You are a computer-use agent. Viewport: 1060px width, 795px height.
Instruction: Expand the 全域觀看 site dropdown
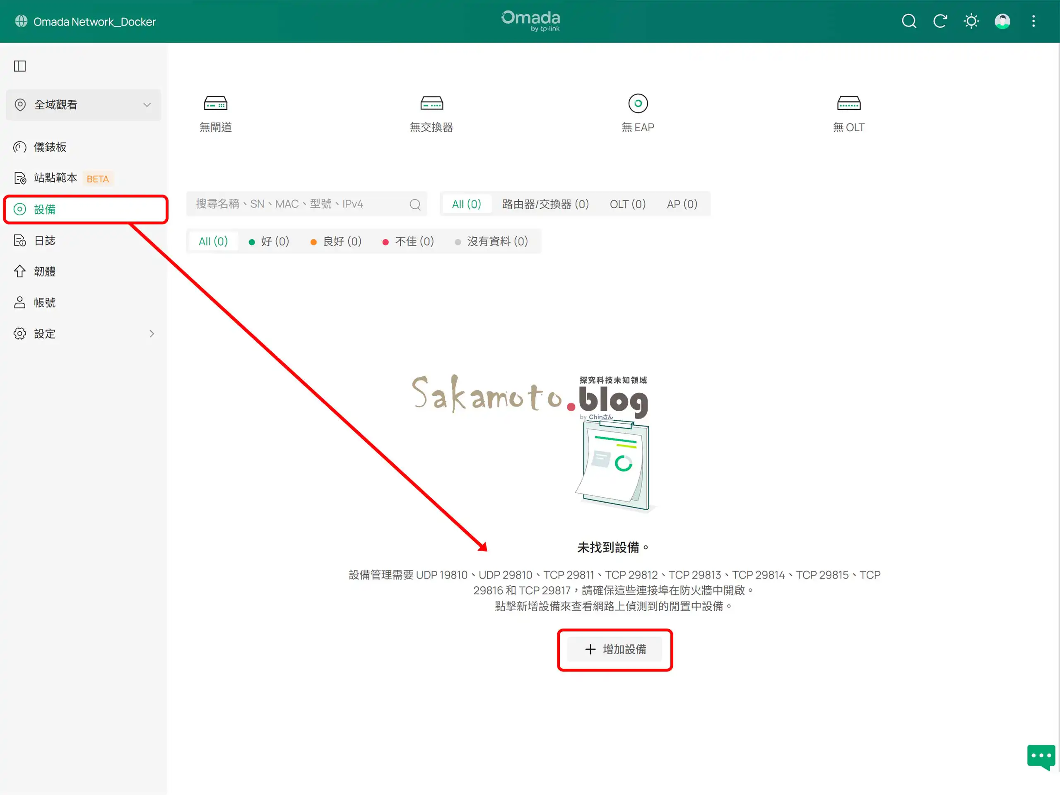(x=83, y=104)
